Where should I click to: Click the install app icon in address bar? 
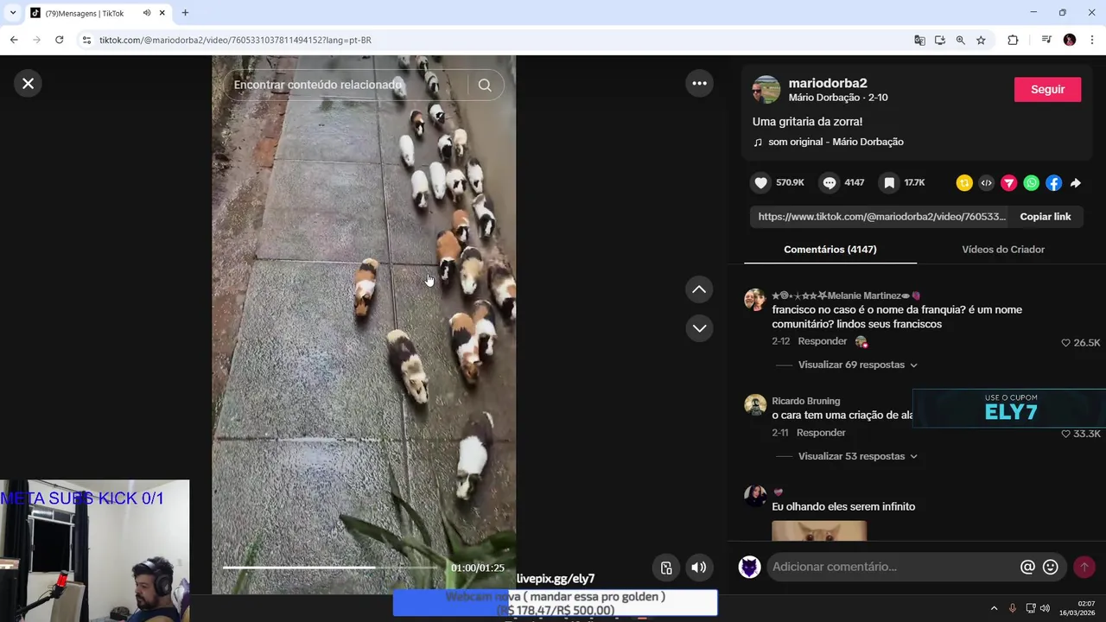tap(940, 40)
